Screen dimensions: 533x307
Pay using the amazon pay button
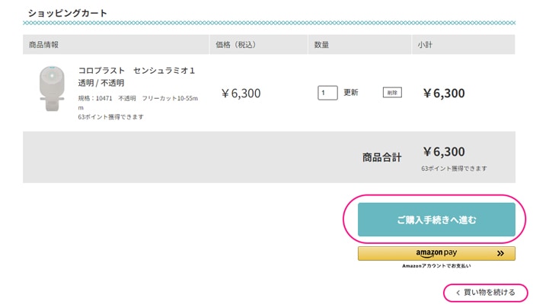coord(436,254)
